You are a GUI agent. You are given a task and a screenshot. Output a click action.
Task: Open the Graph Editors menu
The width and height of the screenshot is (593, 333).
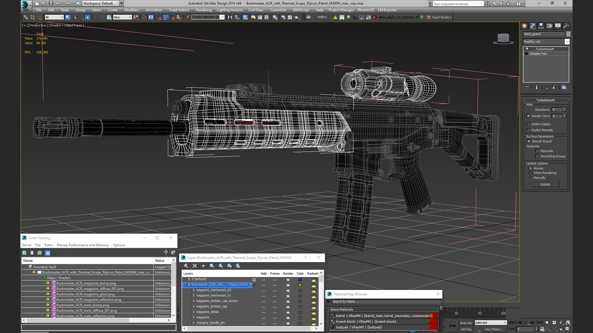pyautogui.click(x=179, y=10)
